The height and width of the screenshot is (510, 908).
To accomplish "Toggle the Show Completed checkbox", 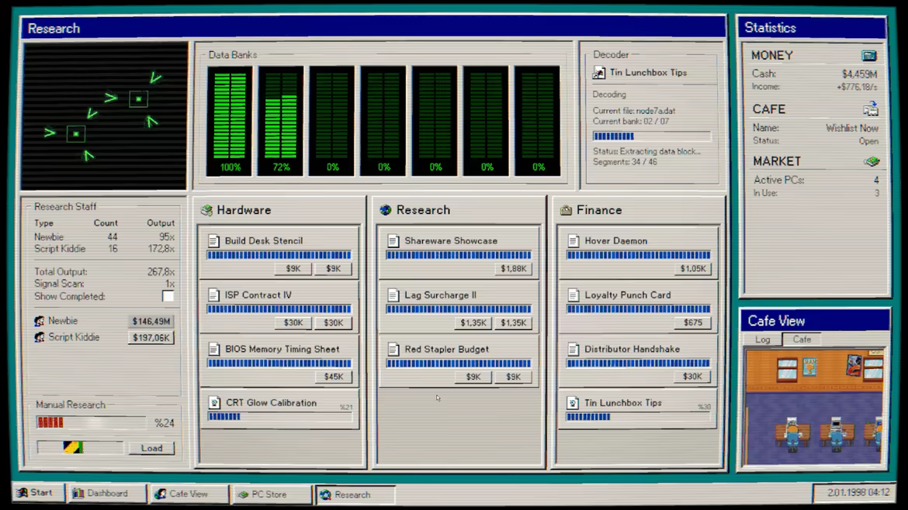I will click(x=168, y=296).
